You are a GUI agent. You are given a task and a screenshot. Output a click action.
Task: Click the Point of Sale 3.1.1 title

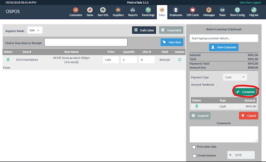tap(138, 2)
